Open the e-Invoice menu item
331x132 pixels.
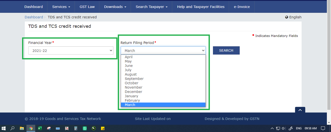tap(242, 7)
